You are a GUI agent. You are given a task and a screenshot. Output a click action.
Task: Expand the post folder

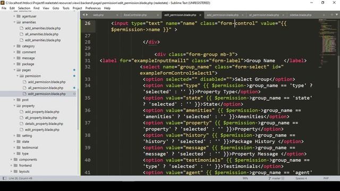pyautogui.click(x=14, y=100)
